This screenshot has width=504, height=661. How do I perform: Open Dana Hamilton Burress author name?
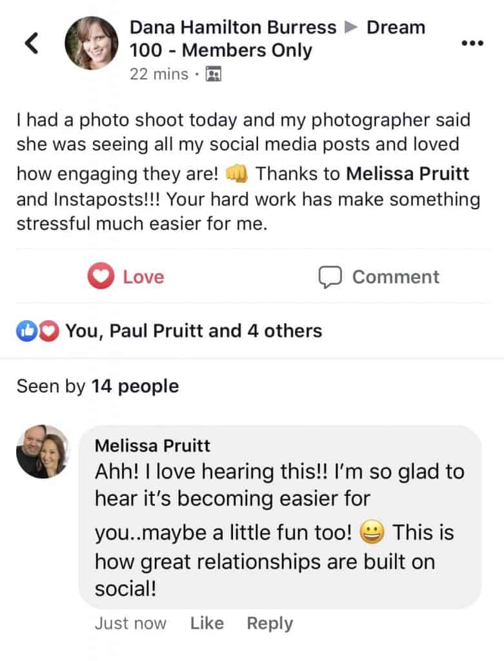(x=233, y=27)
